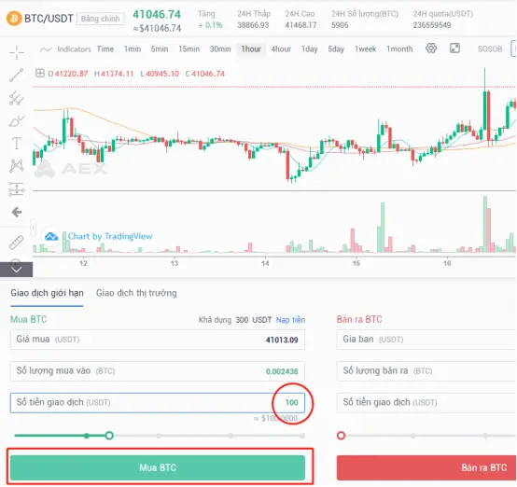This screenshot has height=487, width=517.
Task: Select the 4hour interval
Action: pyautogui.click(x=281, y=49)
